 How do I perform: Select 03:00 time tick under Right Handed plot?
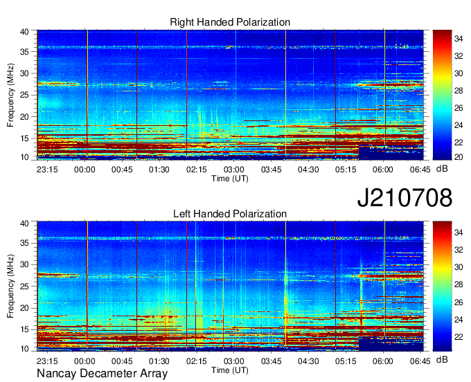click(233, 170)
